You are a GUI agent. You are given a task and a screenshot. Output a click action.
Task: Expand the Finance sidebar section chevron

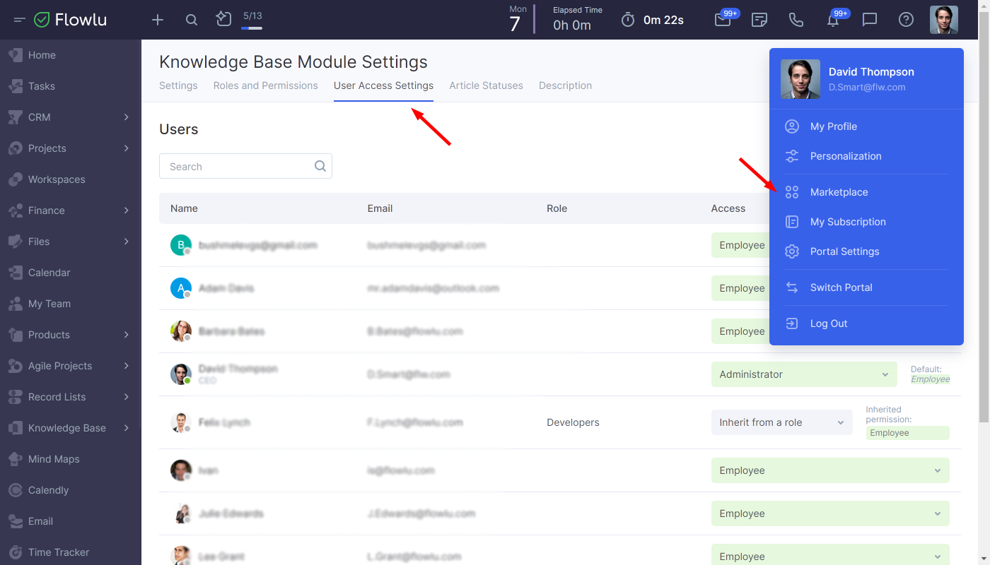coord(127,210)
